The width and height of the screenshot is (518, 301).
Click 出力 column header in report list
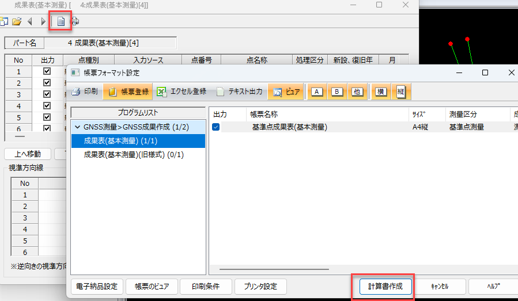point(228,115)
